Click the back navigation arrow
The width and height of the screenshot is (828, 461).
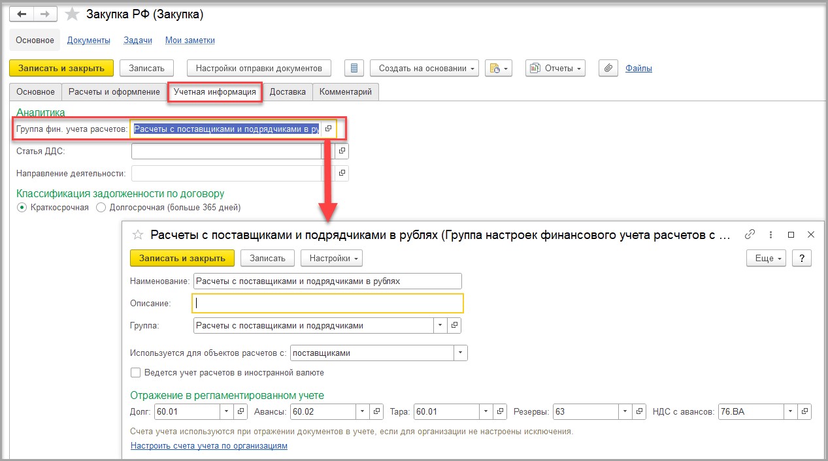[x=22, y=14]
